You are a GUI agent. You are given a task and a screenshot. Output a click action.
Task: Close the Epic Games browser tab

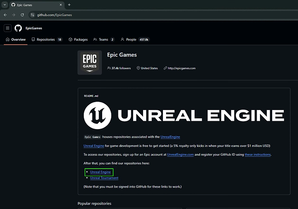click(x=61, y=5)
